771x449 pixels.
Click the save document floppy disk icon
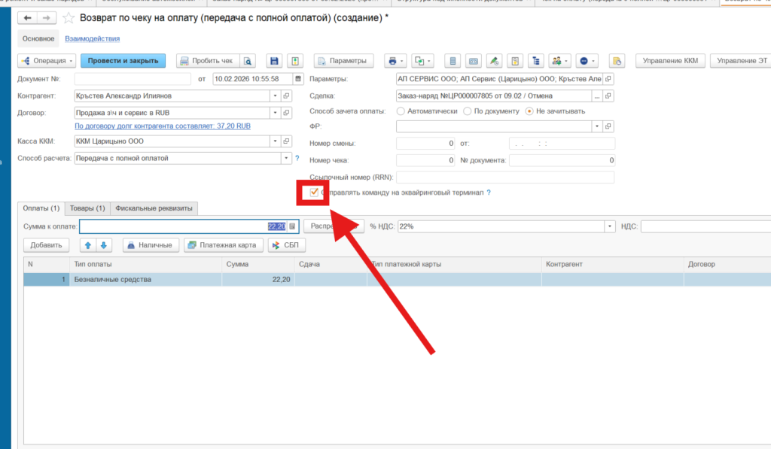tap(274, 61)
